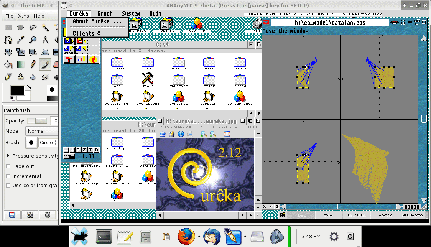Click the black foreground color swatch
The image size is (431, 247).
coord(17,90)
